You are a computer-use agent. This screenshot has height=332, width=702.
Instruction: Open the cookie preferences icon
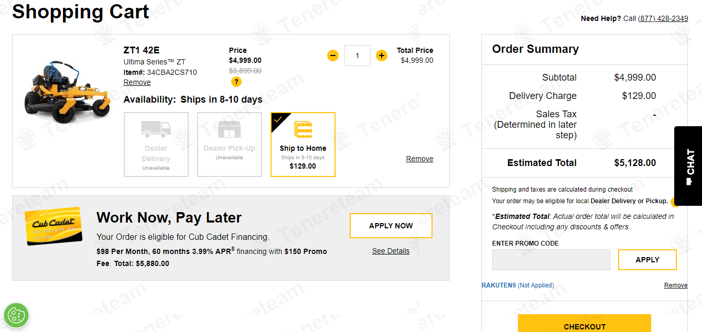click(16, 315)
